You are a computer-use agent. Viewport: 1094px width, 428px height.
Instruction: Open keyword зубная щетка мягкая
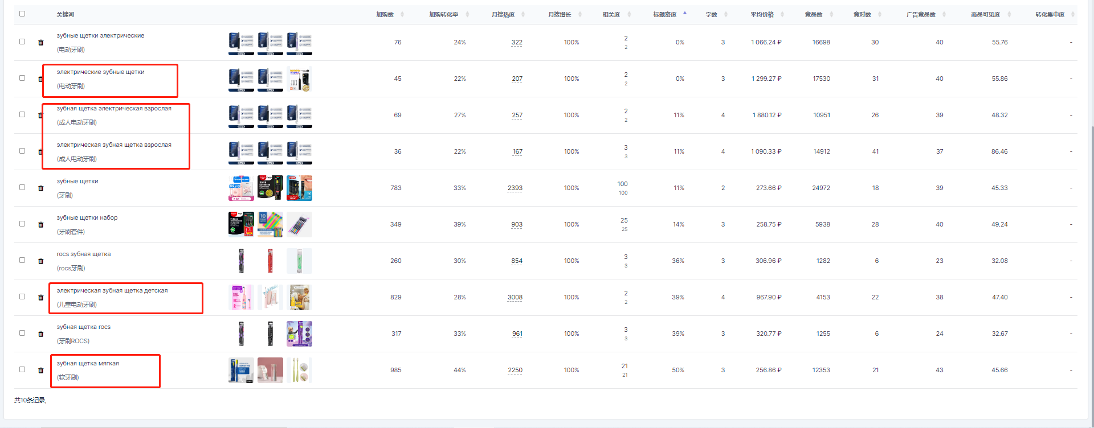click(88, 363)
